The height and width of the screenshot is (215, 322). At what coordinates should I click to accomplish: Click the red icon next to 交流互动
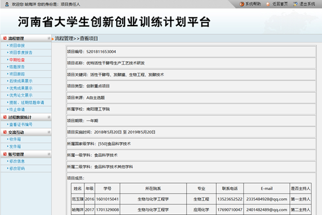coord(5,132)
